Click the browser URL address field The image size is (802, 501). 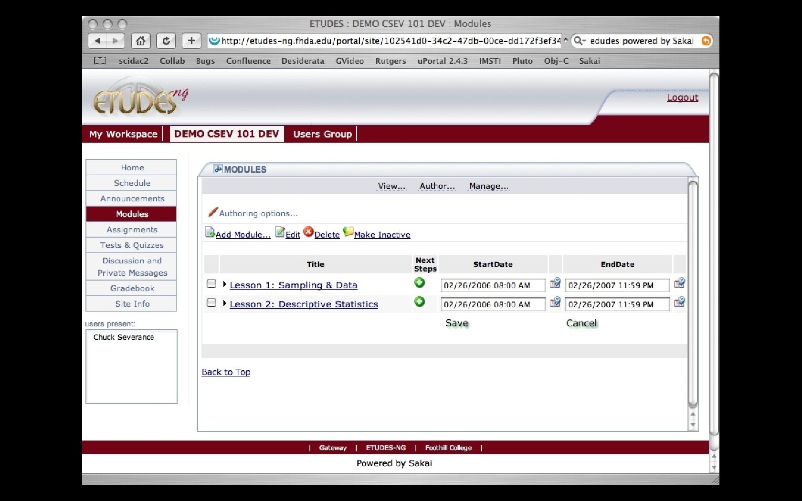(385, 41)
